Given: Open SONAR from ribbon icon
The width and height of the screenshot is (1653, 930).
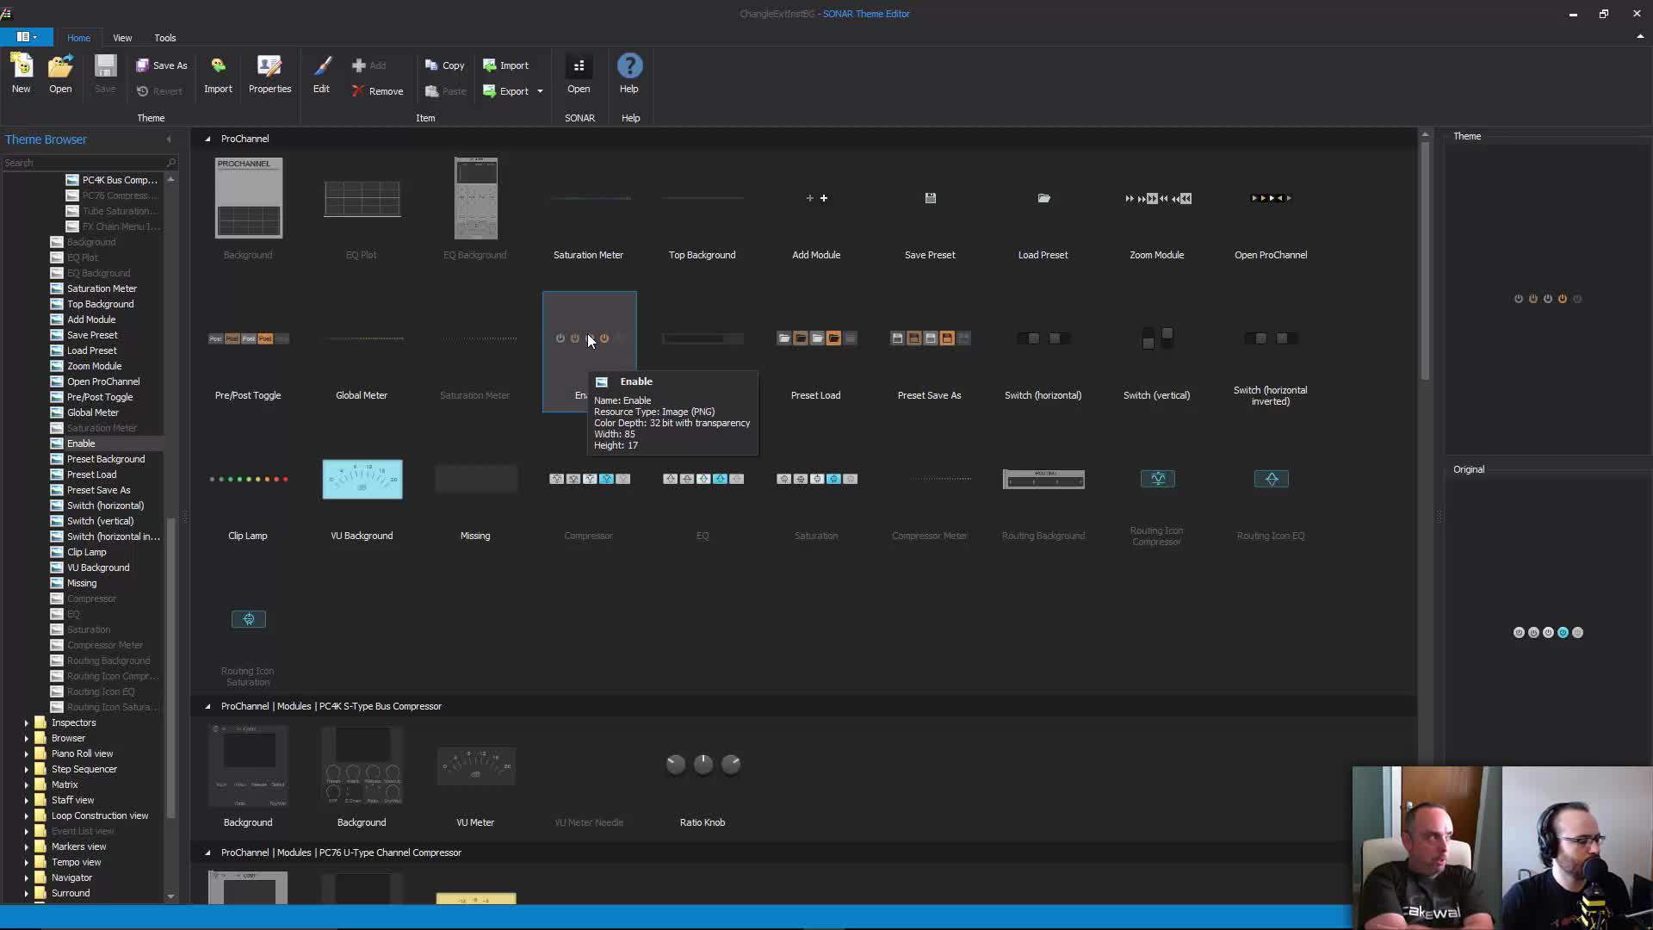Looking at the screenshot, I should (579, 67).
